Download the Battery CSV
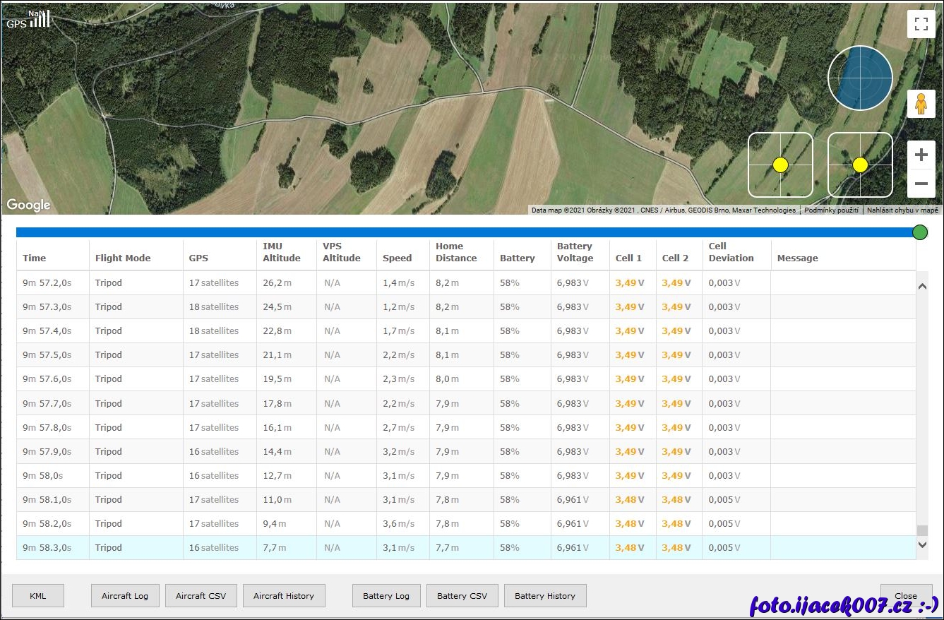Image resolution: width=944 pixels, height=620 pixels. coord(462,596)
